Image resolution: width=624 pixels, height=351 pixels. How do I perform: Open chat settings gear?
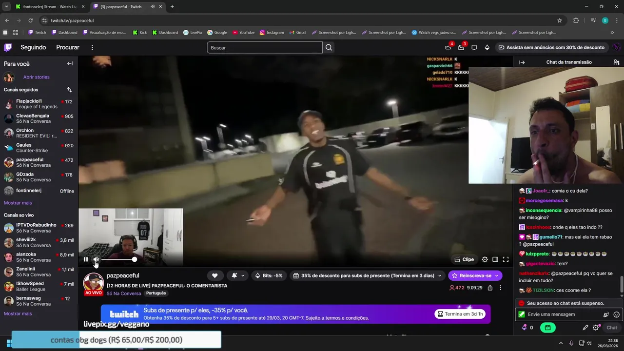[596, 328]
